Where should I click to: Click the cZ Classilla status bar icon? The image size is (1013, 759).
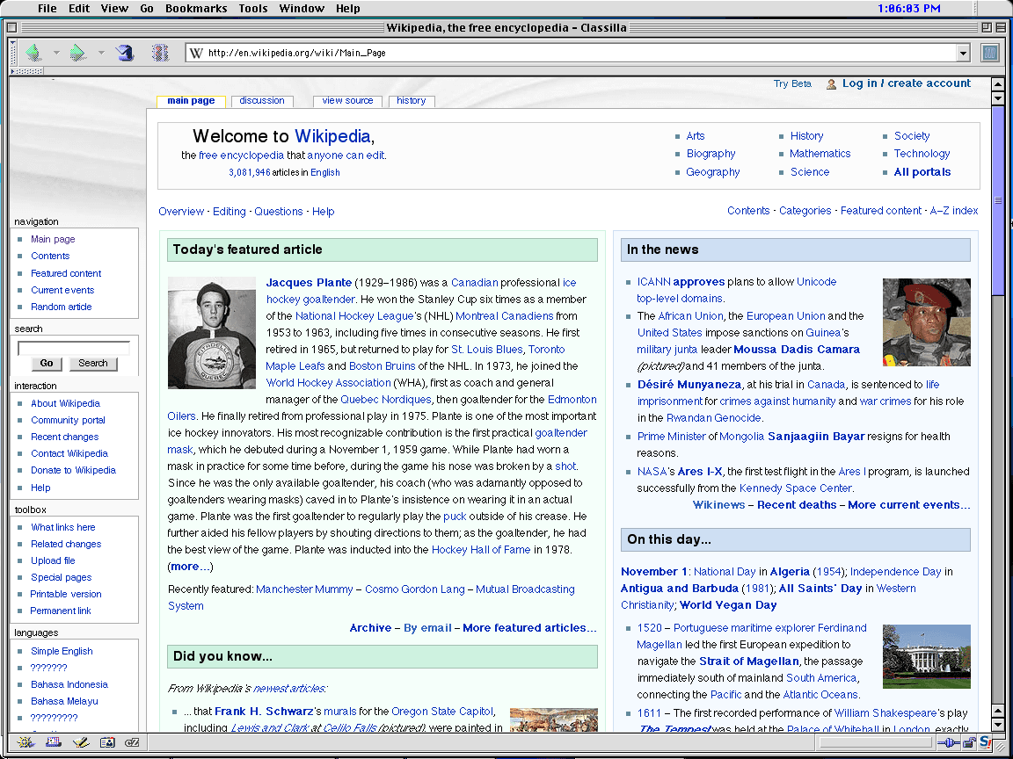[132, 742]
